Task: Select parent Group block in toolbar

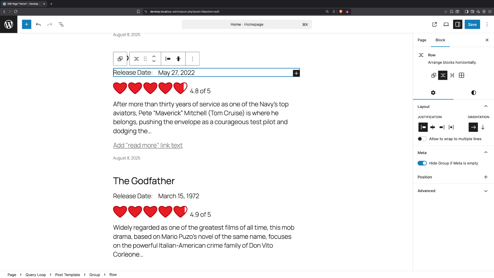Action: click(x=120, y=59)
